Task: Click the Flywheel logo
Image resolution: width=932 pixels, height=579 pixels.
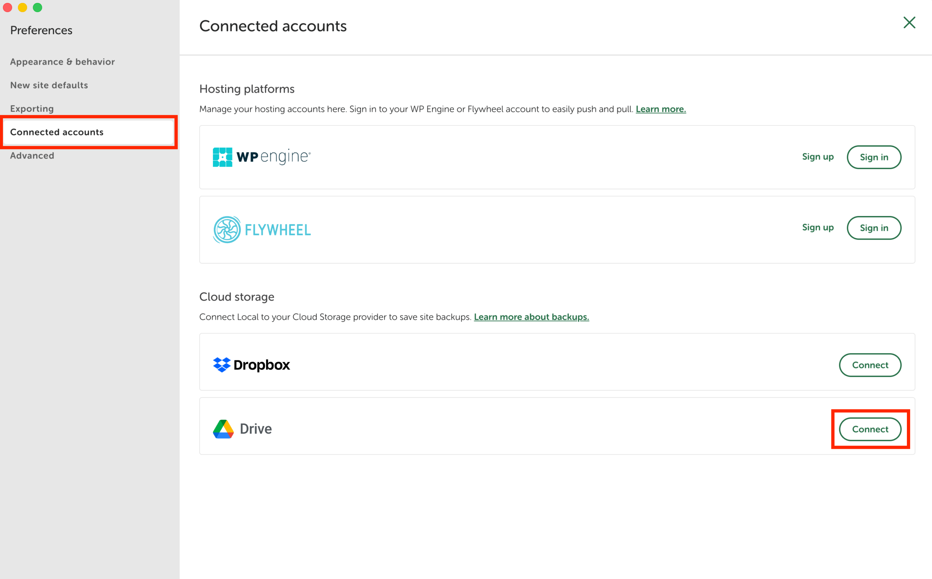Action: [262, 229]
